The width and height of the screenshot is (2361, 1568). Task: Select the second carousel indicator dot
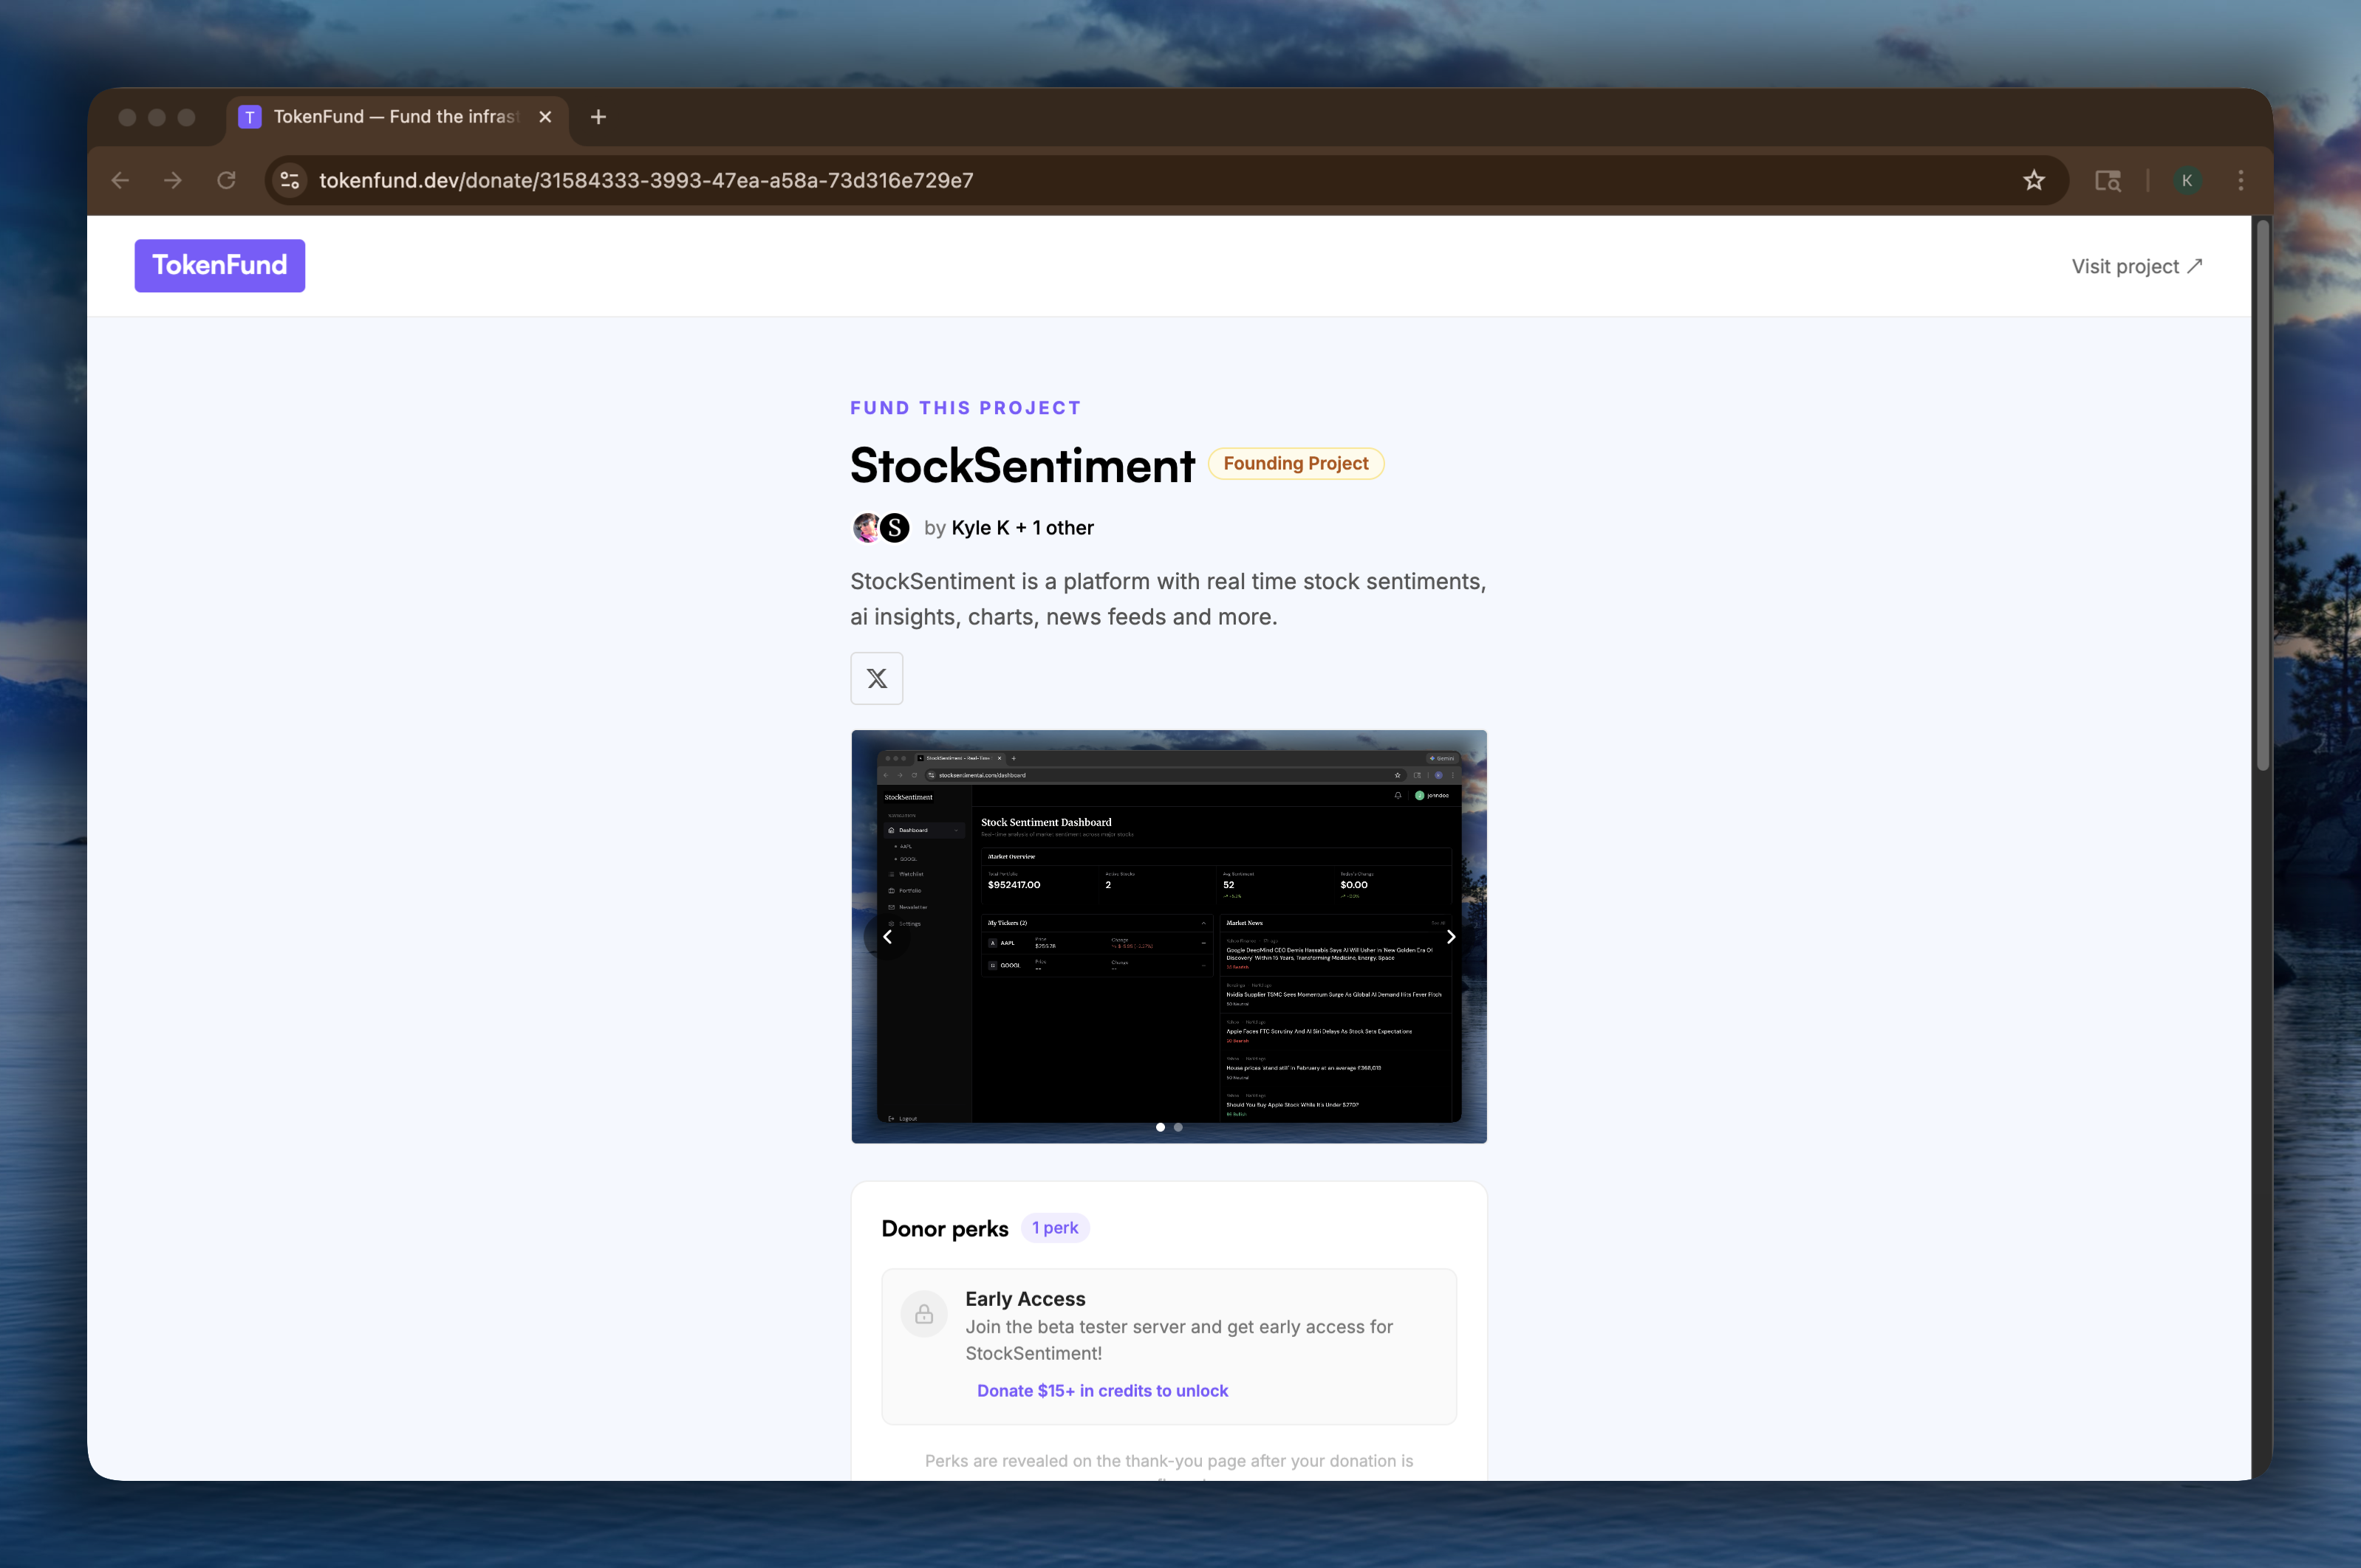[1180, 1127]
